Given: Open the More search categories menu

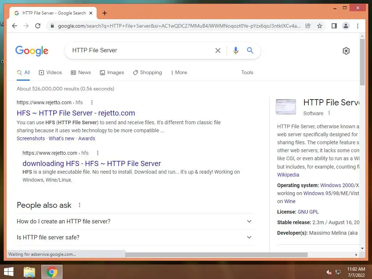Looking at the screenshot, I should (179, 73).
